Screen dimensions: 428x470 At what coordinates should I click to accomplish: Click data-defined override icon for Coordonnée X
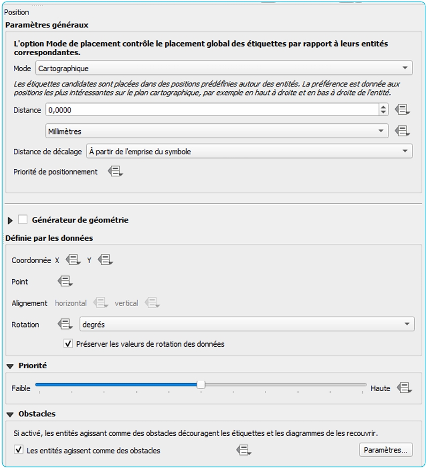(x=73, y=260)
